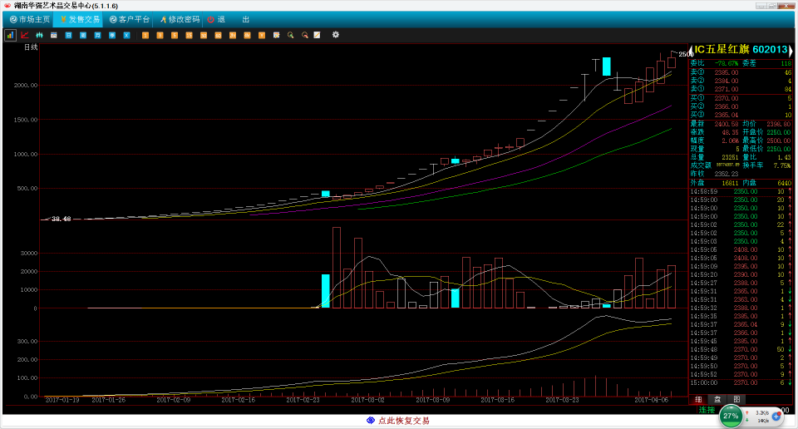Click the 昨收 value 2352.23
This screenshot has height=429, width=798.
tap(727, 174)
